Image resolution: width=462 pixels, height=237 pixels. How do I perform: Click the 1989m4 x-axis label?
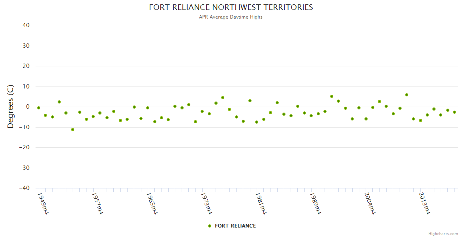[x=315, y=203]
